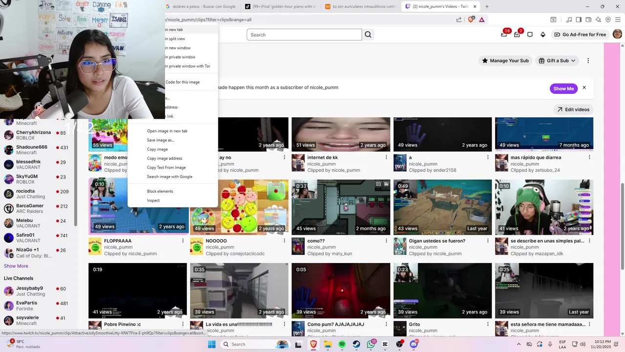Image resolution: width=625 pixels, height=352 pixels.
Task: Switch to the kz zsn auriculares tab
Action: click(x=360, y=6)
